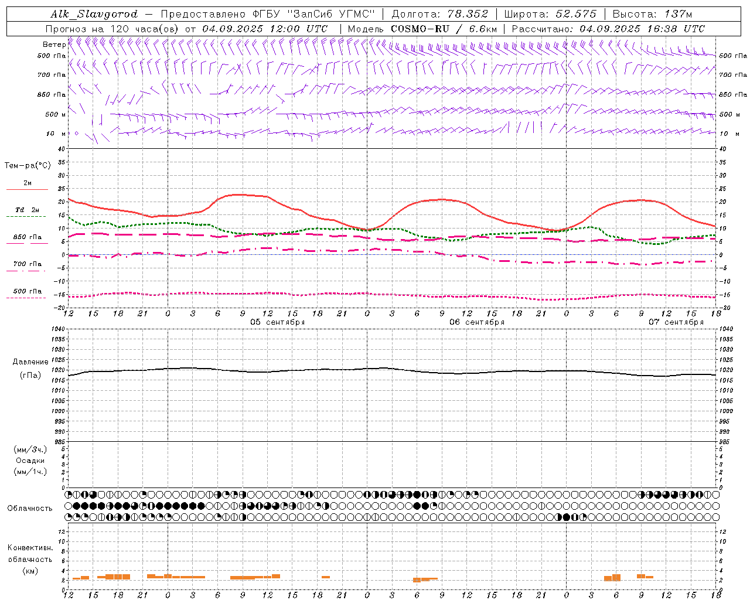
Task: Click the Ветер panel label
Action: pyautogui.click(x=54, y=45)
